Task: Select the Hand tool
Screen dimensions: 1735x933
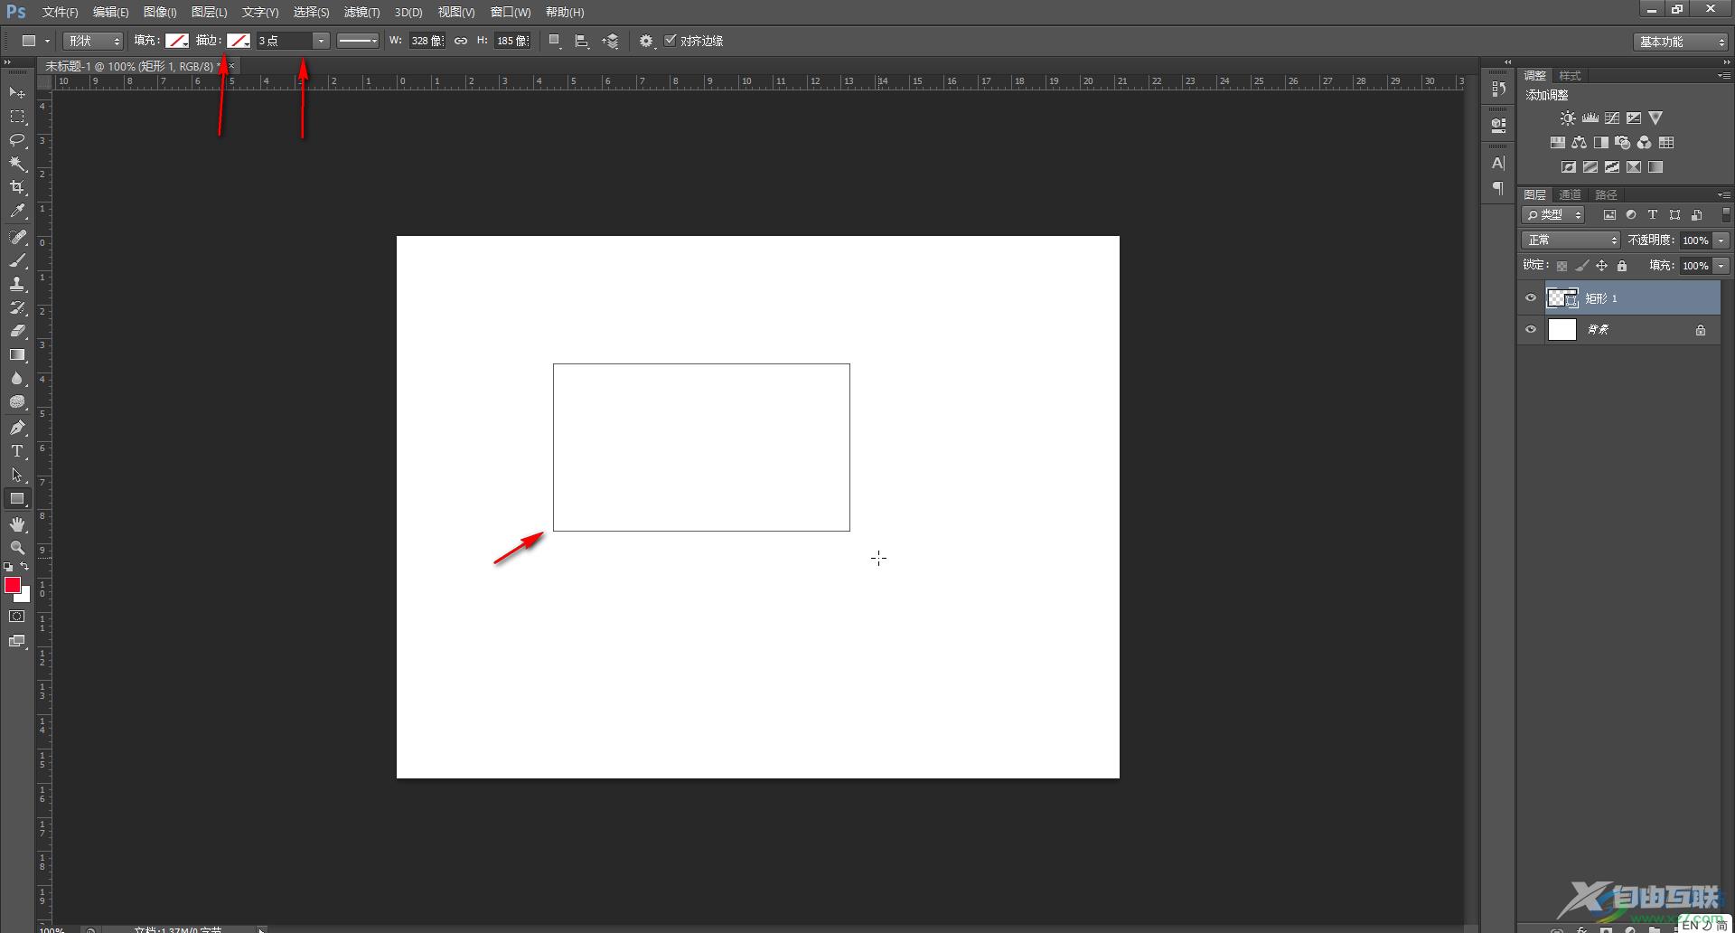Action: click(17, 523)
